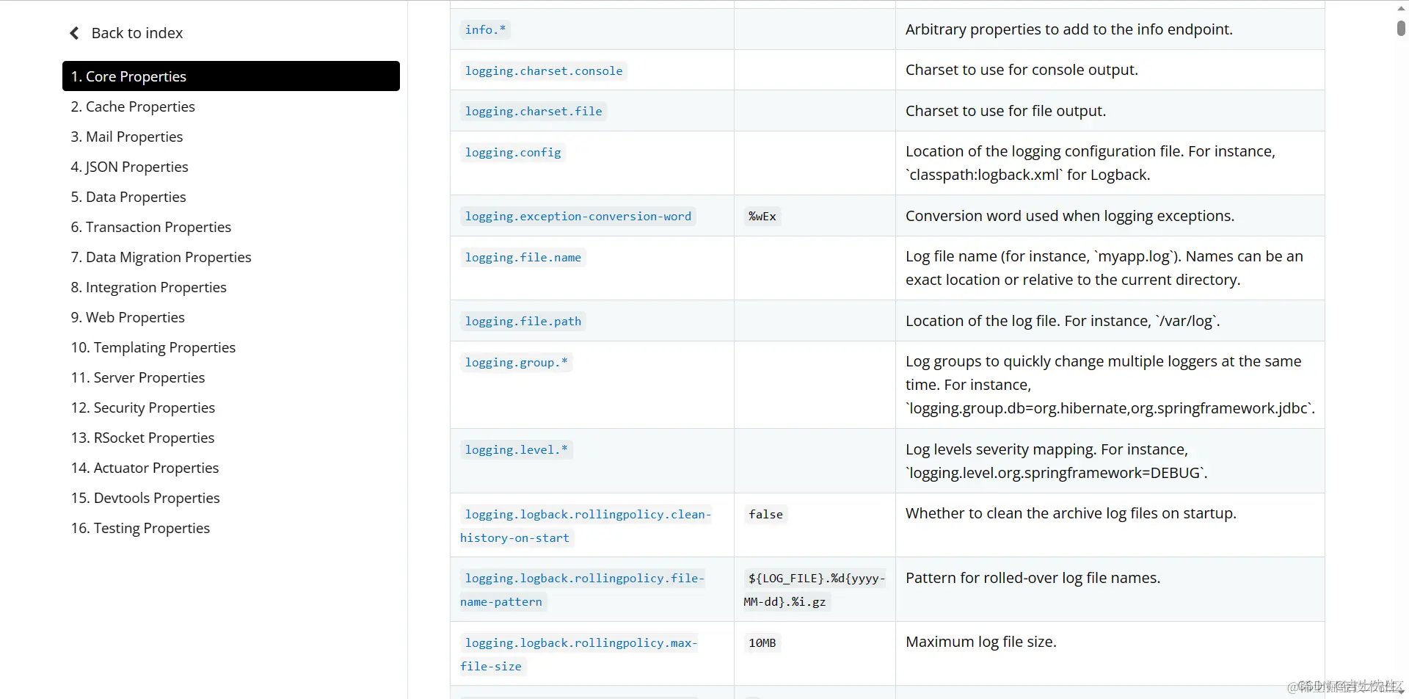Go to 11. Server Properties
Screen dimensions: 1409x699
point(138,377)
